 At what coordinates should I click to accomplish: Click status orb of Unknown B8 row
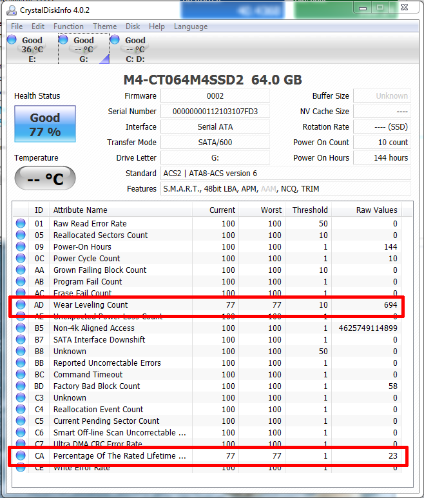coord(21,351)
